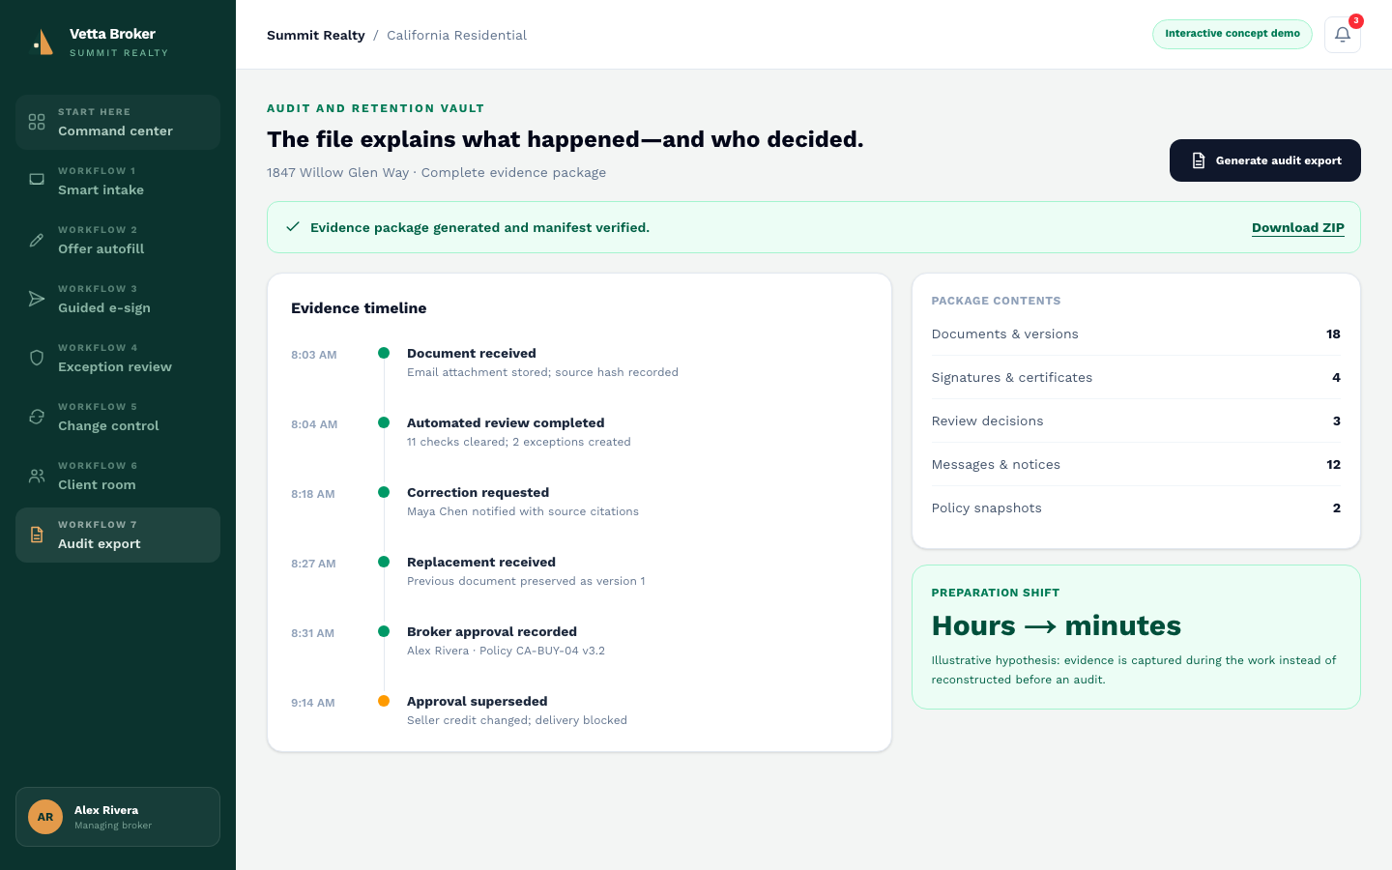Click the Vetta Broker logo icon
Screen dimensions: 1392x870
[x=42, y=43]
